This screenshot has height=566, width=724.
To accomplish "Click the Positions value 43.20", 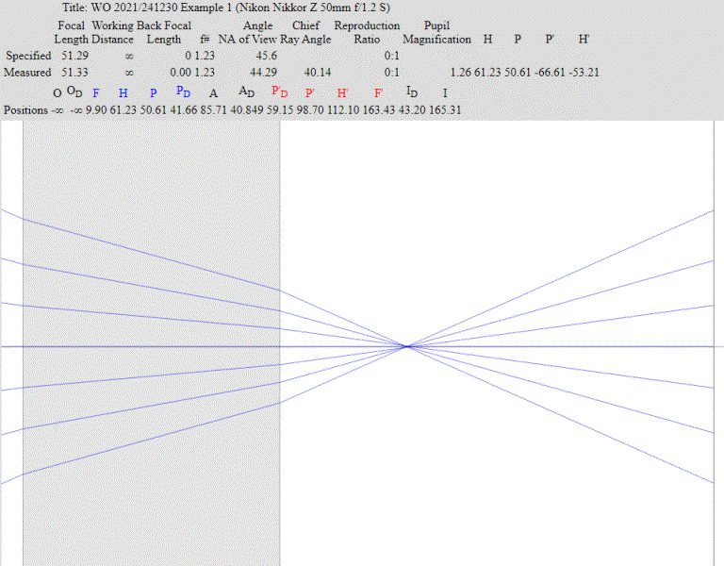I will [x=412, y=110].
